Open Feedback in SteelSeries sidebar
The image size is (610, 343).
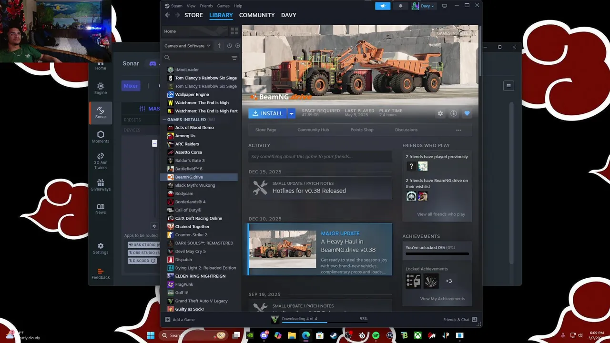coord(101,273)
